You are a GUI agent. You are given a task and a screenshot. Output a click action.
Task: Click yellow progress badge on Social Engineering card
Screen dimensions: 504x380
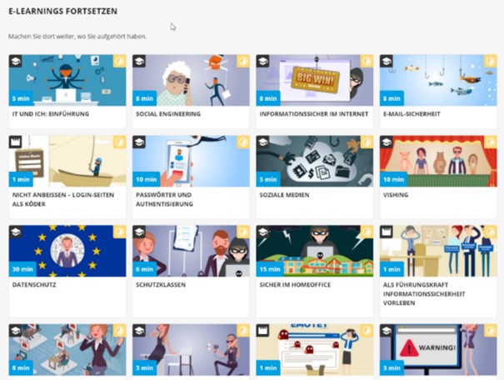(x=243, y=61)
